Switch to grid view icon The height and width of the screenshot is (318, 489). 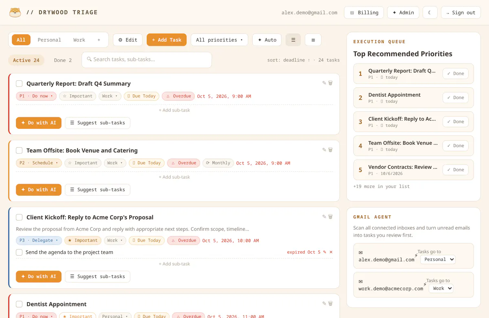click(313, 40)
